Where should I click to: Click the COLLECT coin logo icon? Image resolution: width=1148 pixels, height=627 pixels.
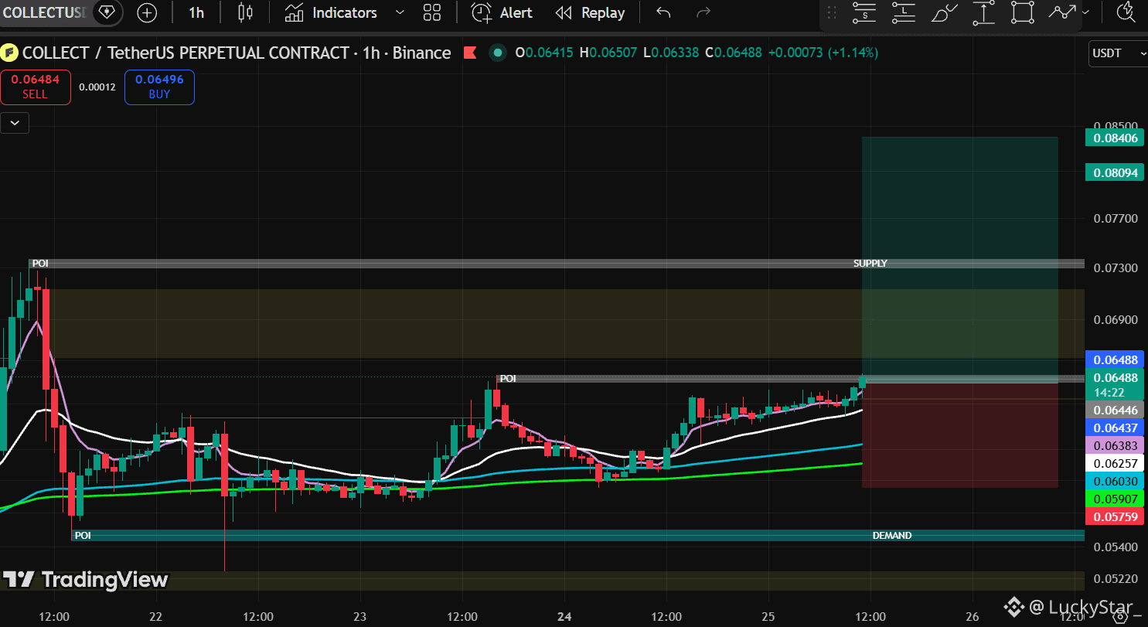point(9,53)
